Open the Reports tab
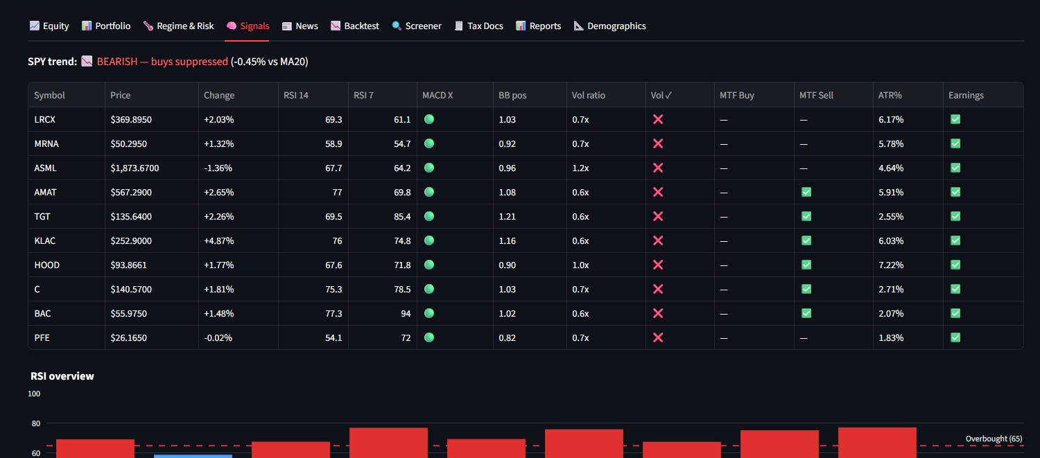 [x=539, y=26]
